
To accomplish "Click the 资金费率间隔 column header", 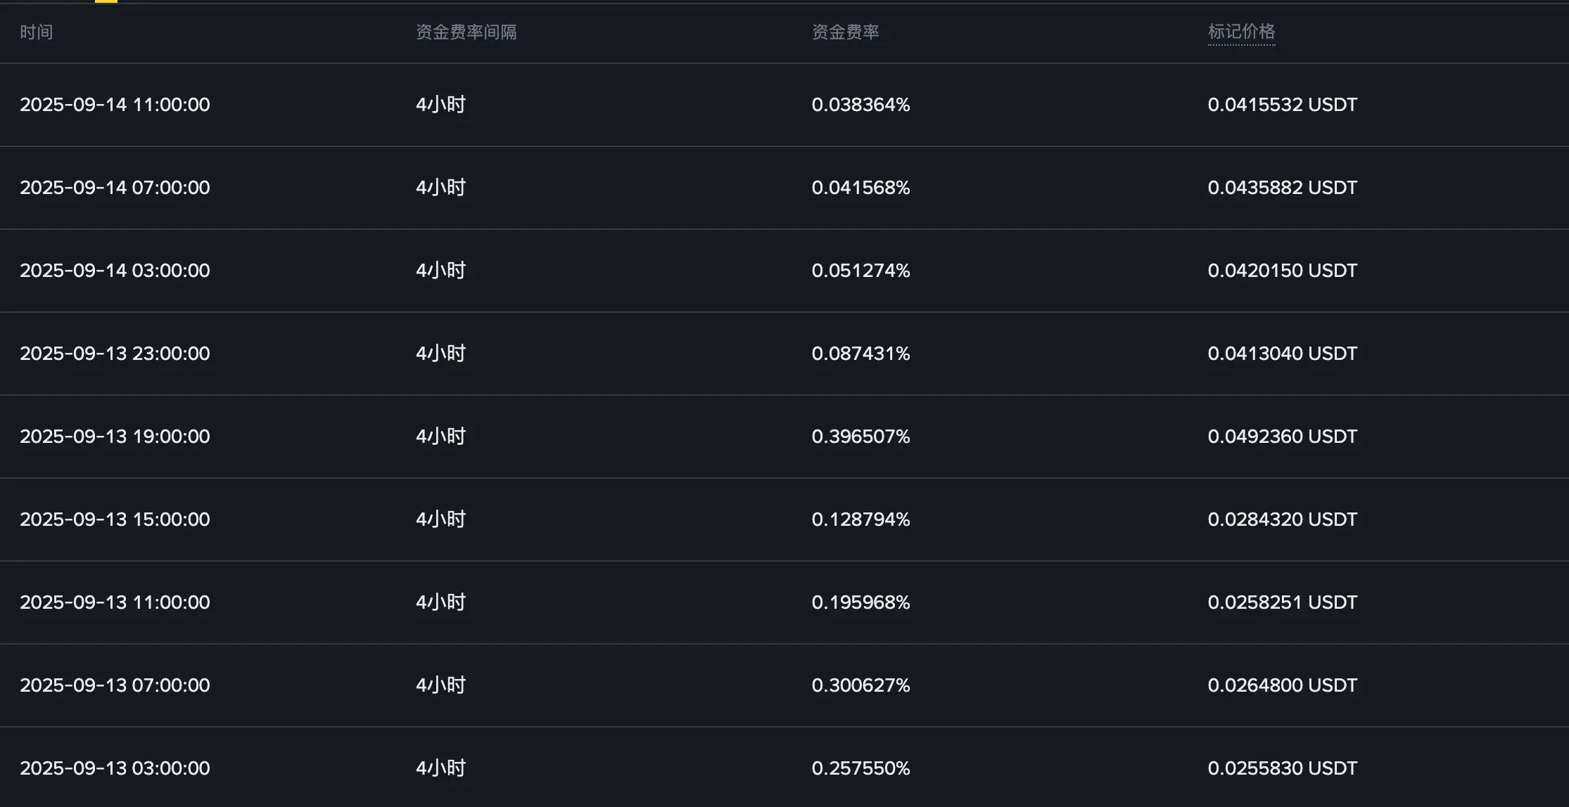I will pos(466,32).
